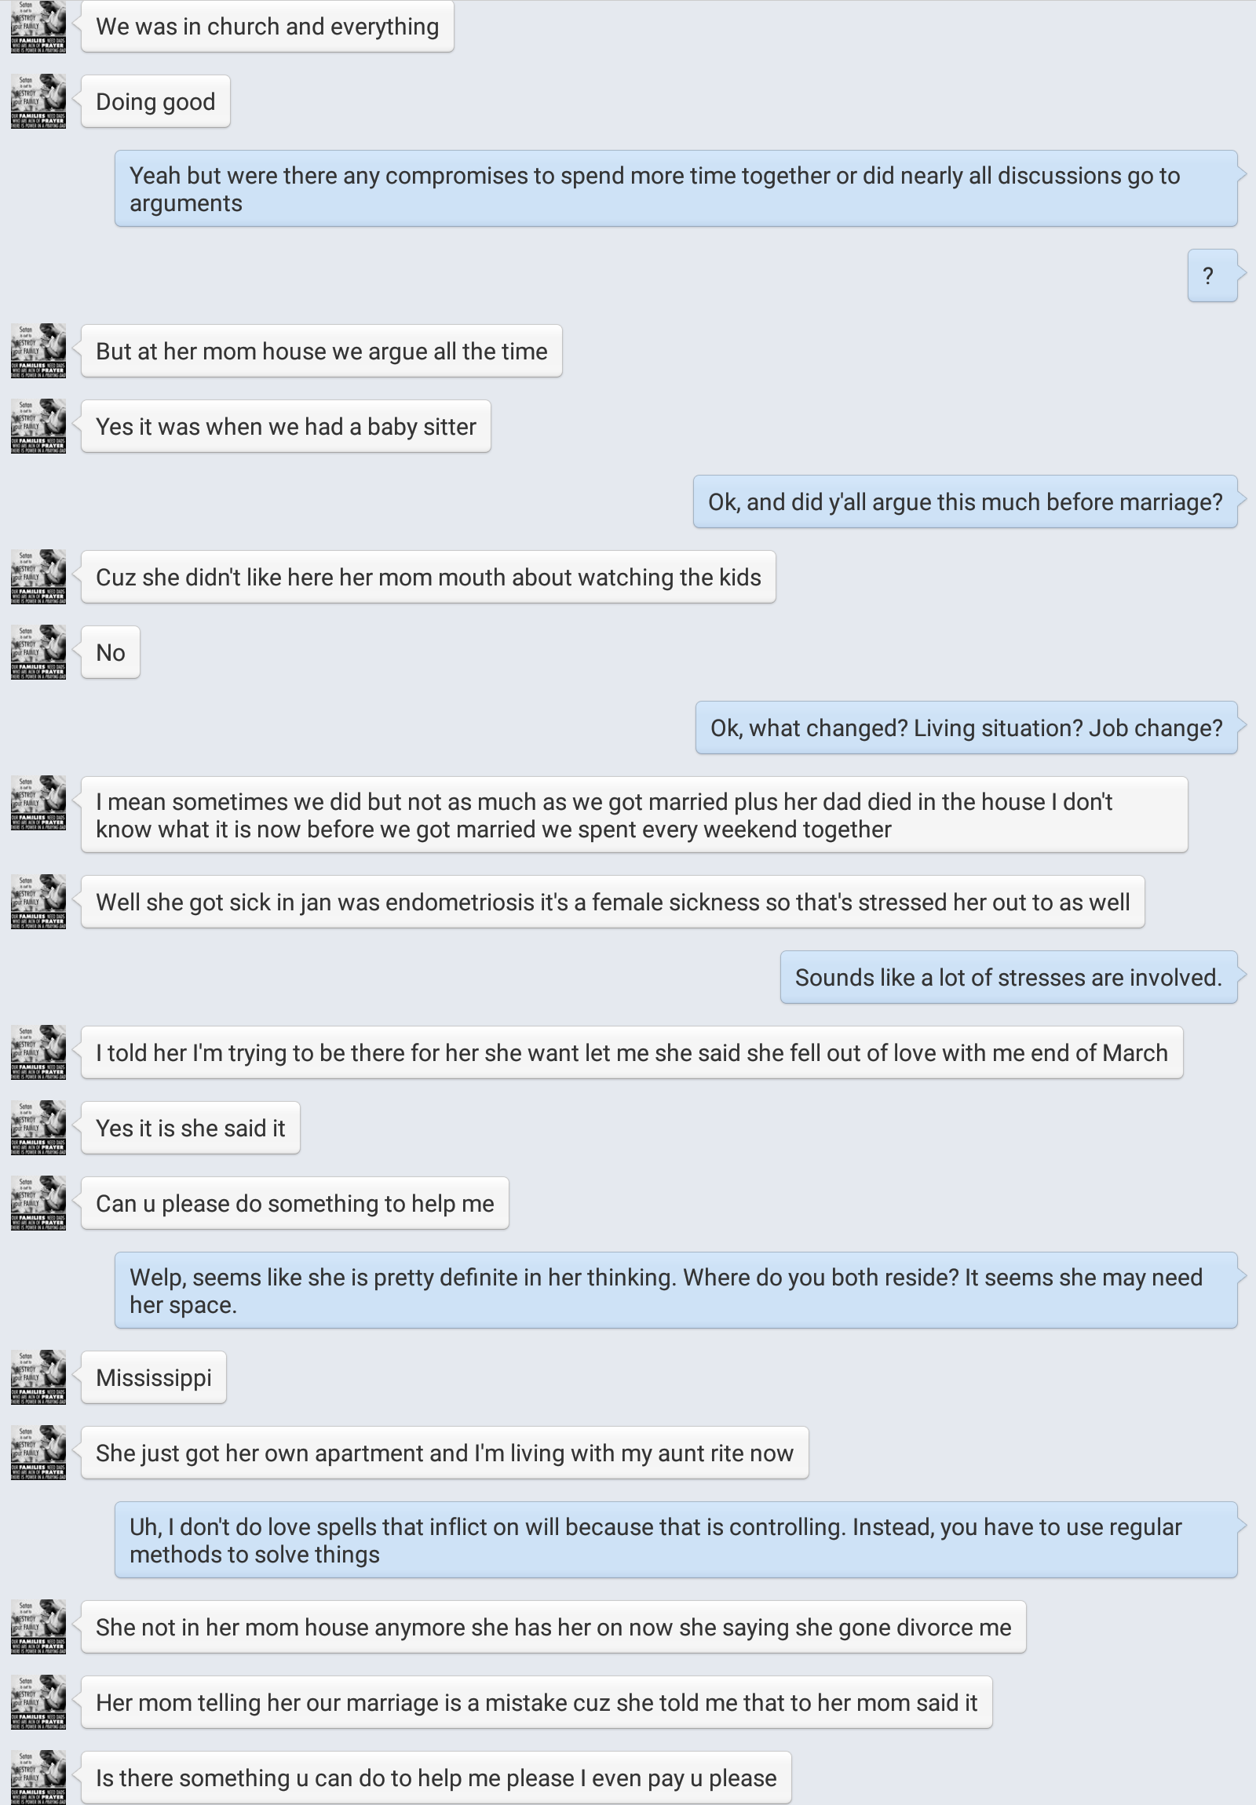Select the "We was in church and everything" bubble
Screen dimensions: 1256x1805
point(268,27)
